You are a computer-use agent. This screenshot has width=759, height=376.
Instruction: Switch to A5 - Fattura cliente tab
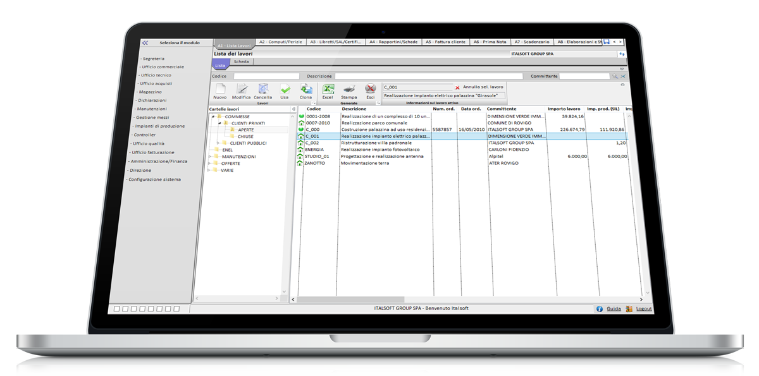[445, 42]
